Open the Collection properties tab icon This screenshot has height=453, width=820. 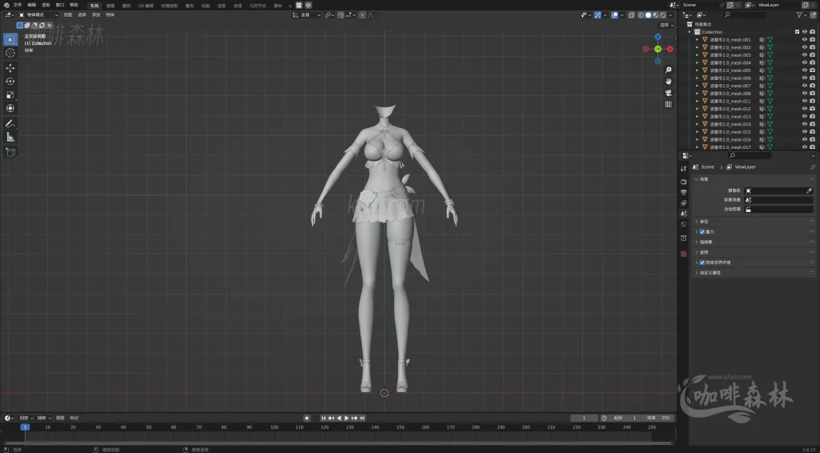click(x=684, y=239)
